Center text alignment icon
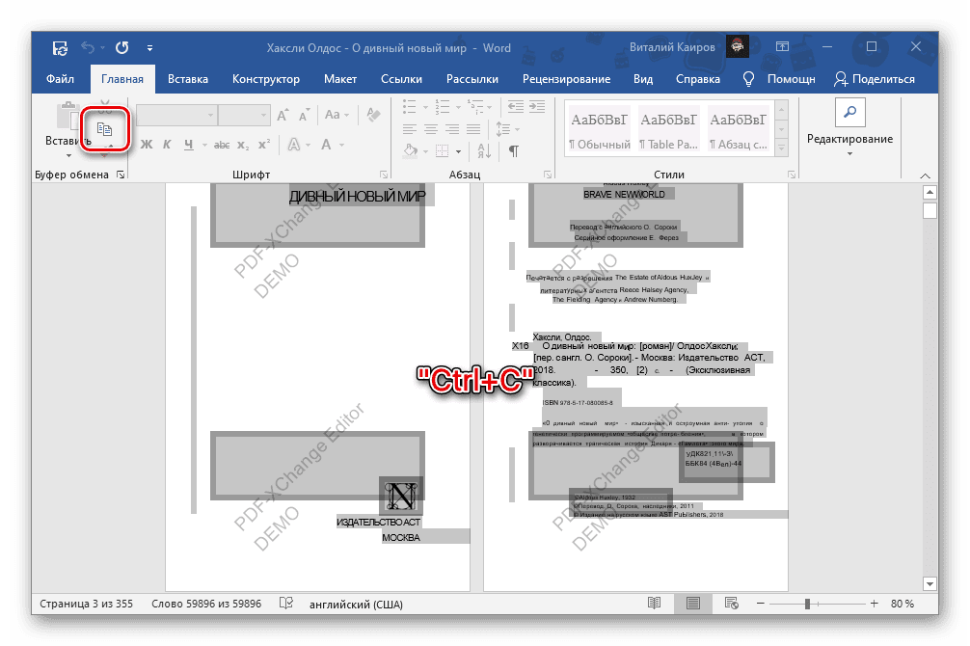This screenshot has width=970, height=646. click(x=431, y=128)
